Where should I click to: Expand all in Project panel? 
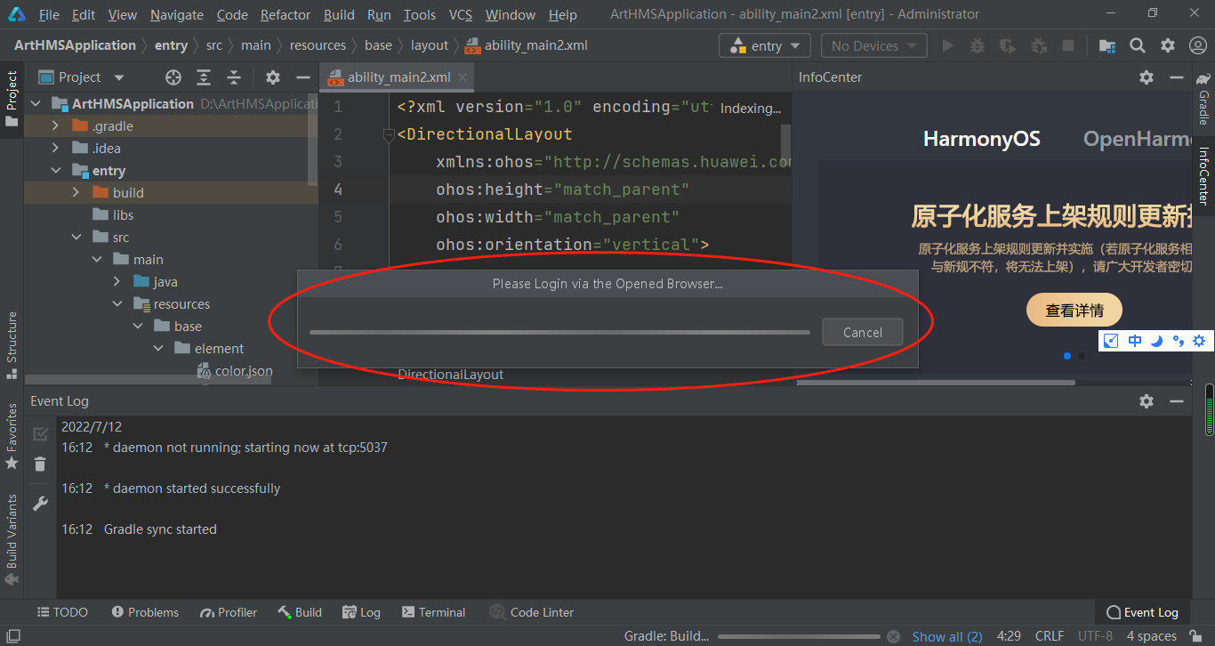(204, 77)
